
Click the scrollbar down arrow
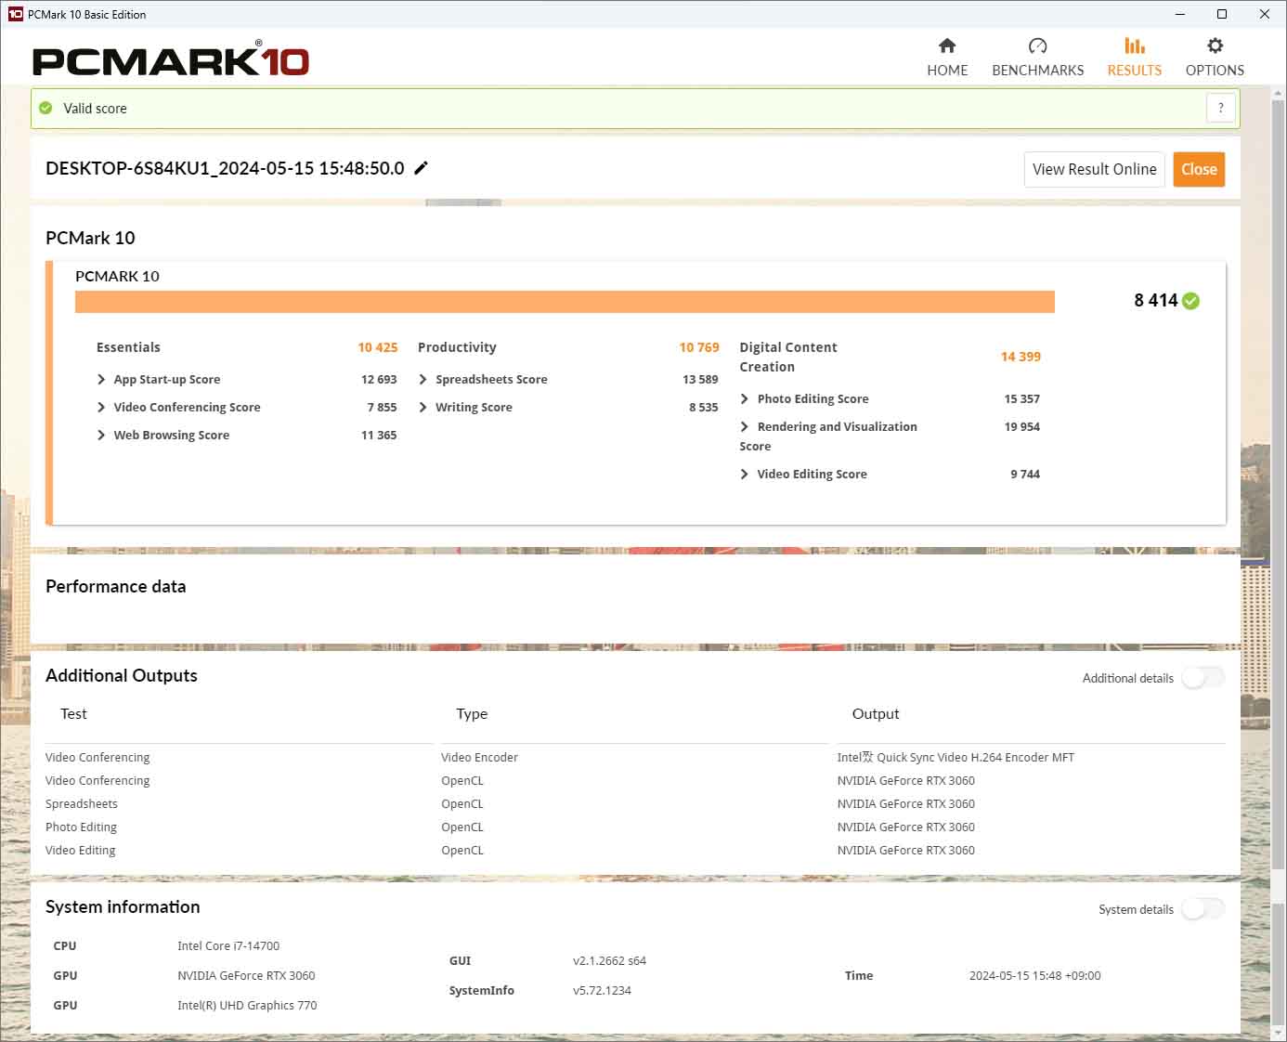coord(1279,1032)
